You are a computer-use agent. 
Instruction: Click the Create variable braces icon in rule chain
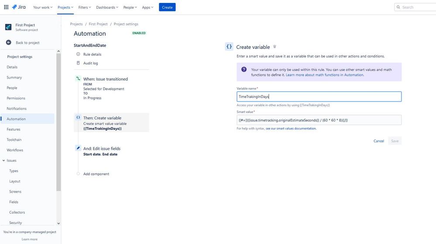(78, 117)
